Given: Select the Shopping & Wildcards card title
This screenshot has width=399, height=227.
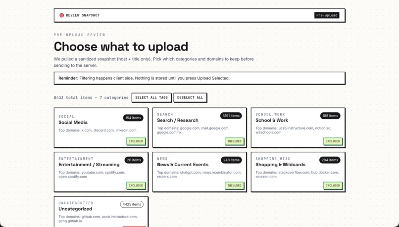Looking at the screenshot, I should 280,165.
